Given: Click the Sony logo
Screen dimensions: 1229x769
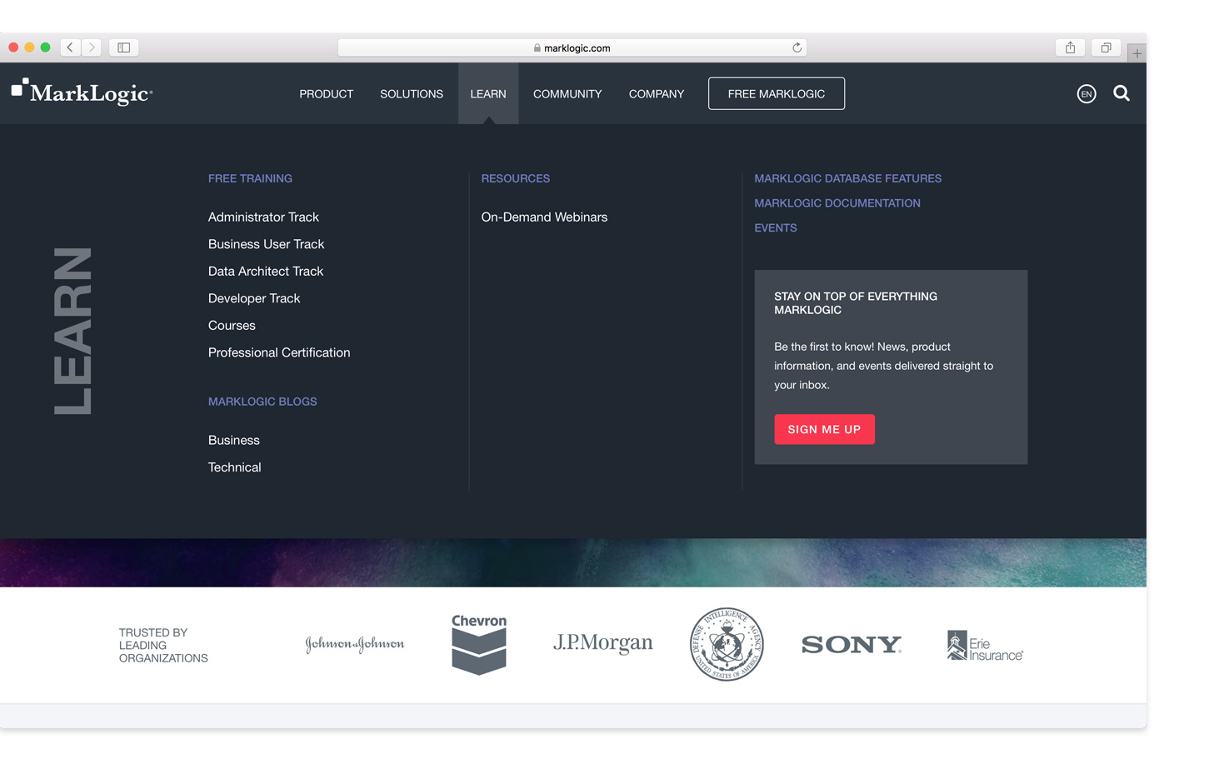Looking at the screenshot, I should [x=852, y=644].
